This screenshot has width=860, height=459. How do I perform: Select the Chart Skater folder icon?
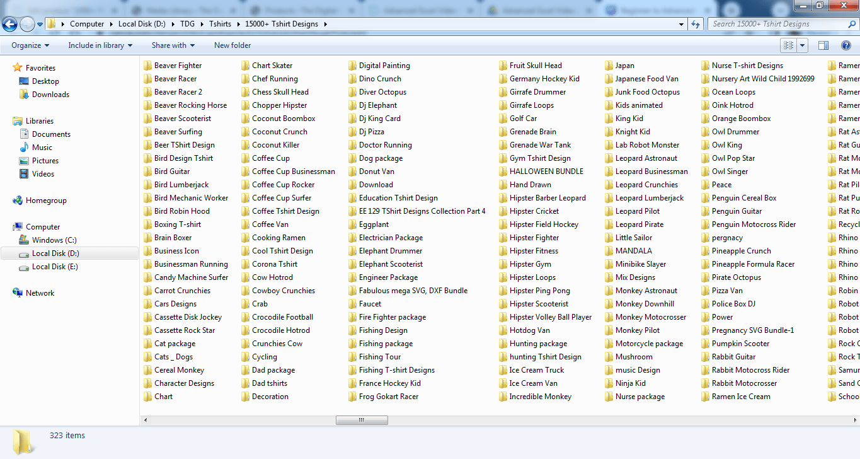pyautogui.click(x=246, y=66)
